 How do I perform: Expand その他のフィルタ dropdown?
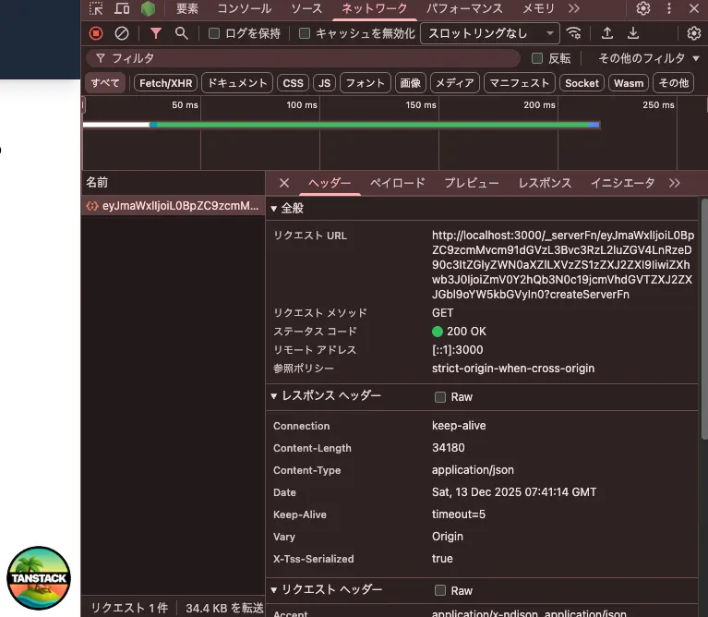pos(648,58)
